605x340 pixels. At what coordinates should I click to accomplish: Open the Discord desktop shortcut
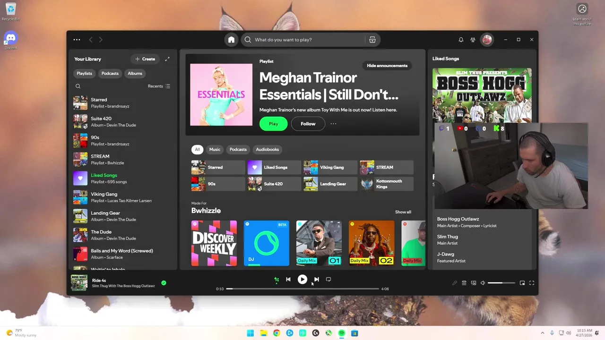10,40
